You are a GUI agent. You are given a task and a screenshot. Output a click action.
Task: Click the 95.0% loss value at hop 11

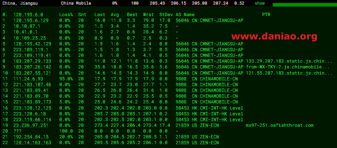point(66,79)
